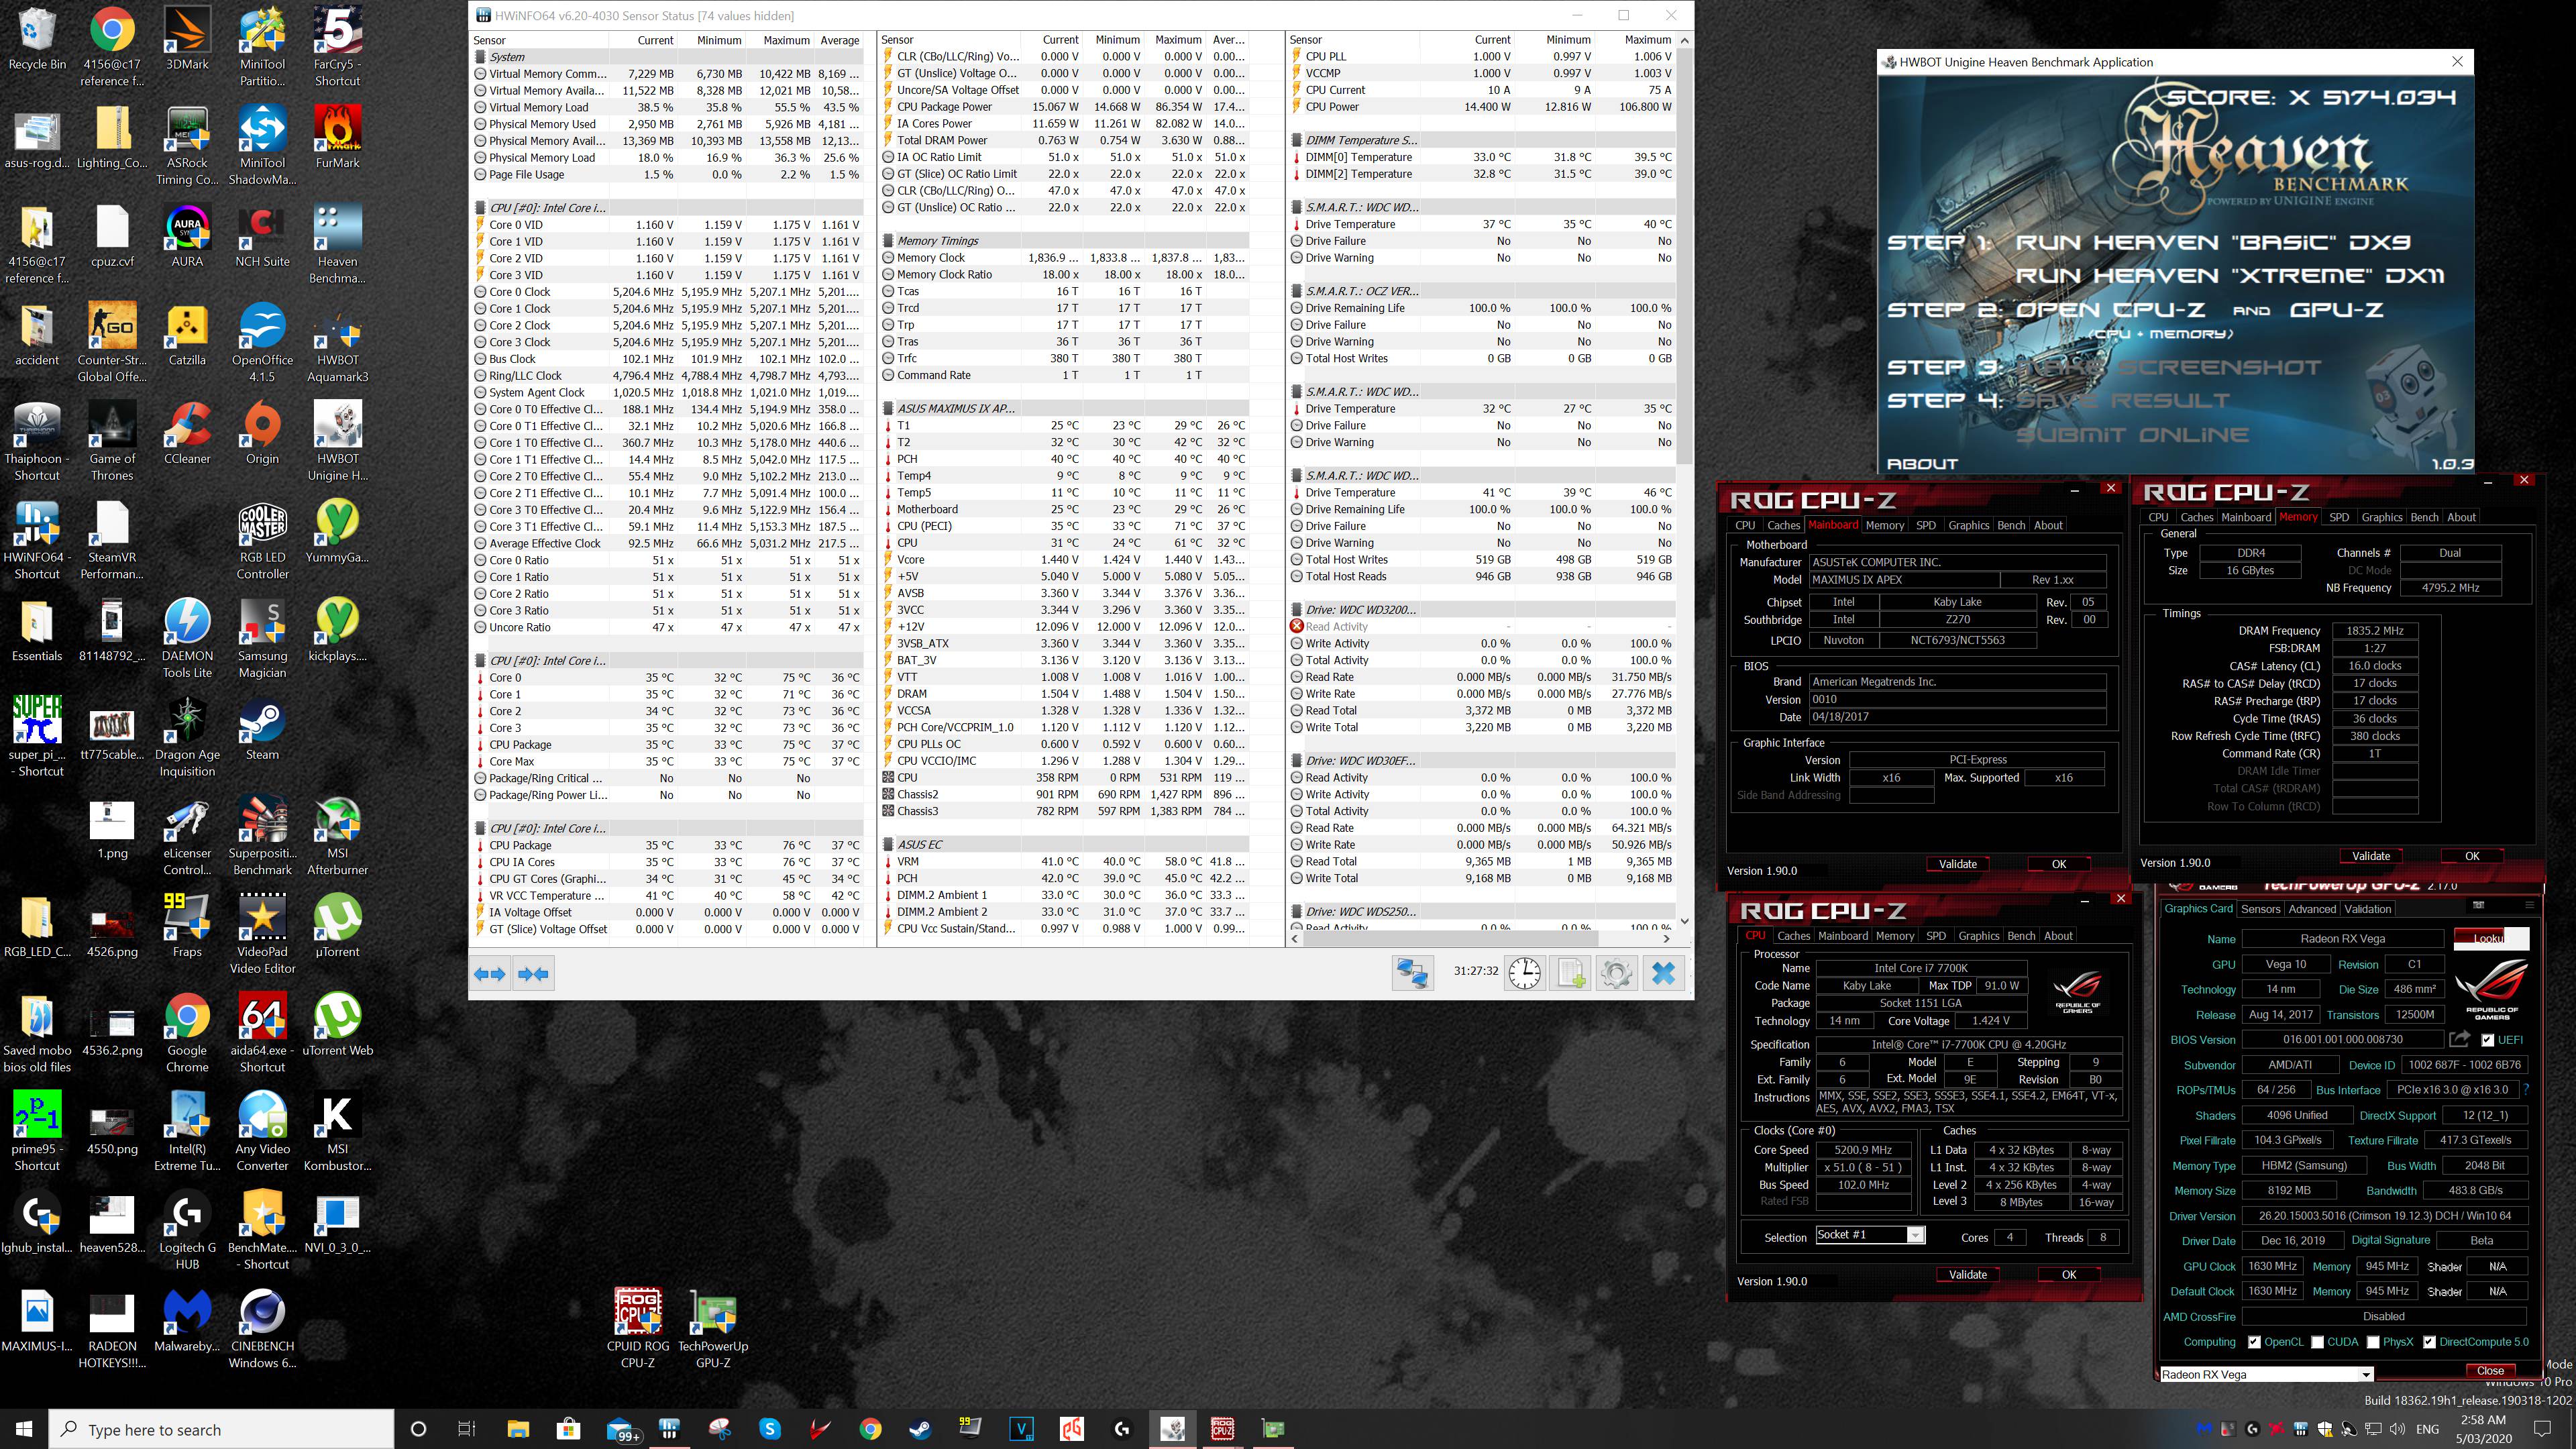
Task: Open GPU-Z Validation tab
Action: click(x=2367, y=909)
